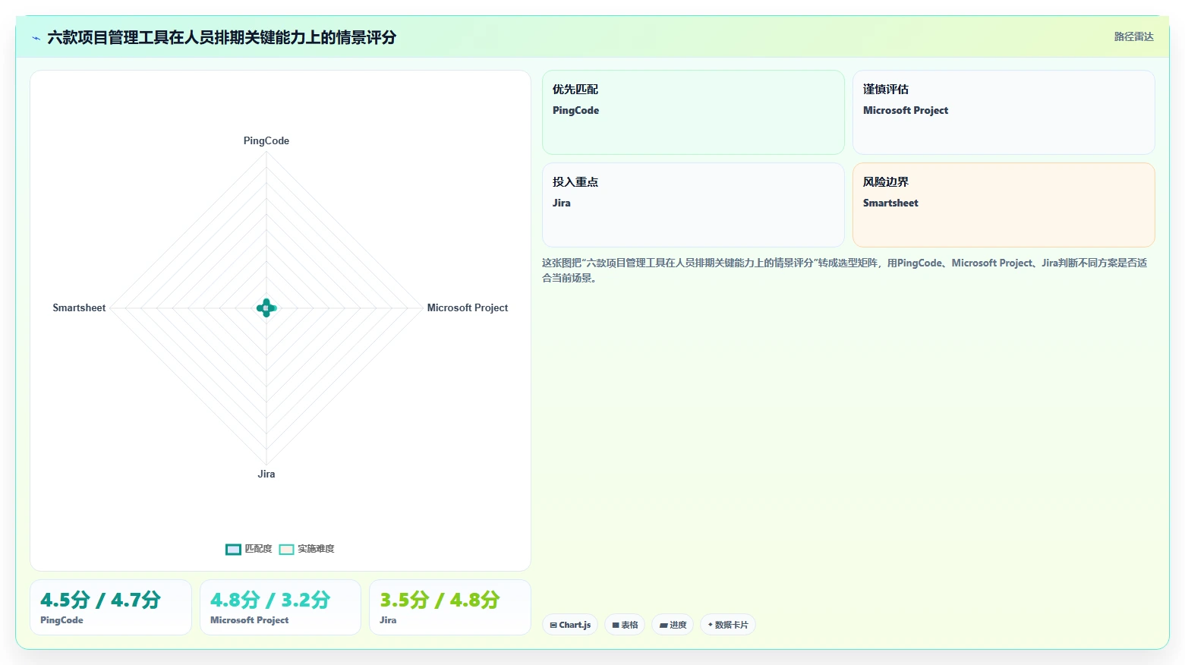The height and width of the screenshot is (665, 1185).
Task: Click the 路径雷达 label in header
Action: point(1133,36)
